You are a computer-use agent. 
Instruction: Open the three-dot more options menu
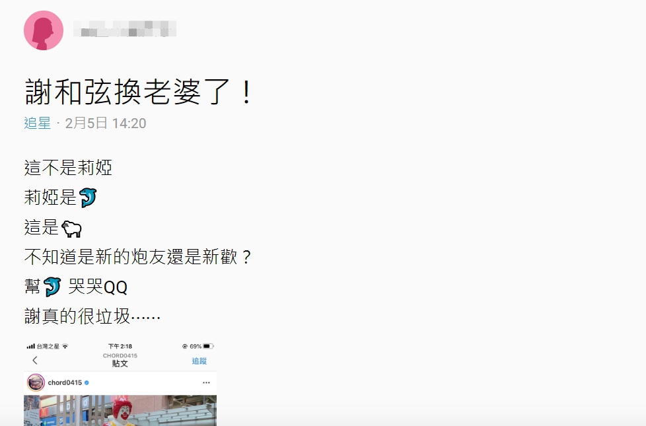[x=206, y=383]
